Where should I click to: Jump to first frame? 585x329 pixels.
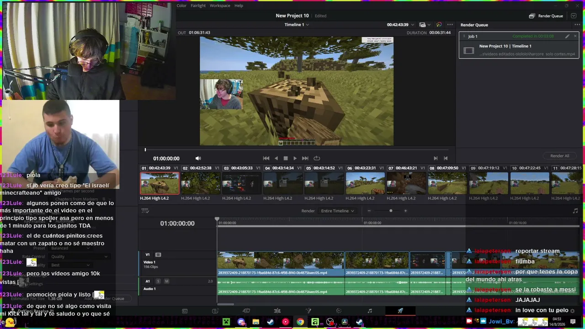tap(266, 158)
